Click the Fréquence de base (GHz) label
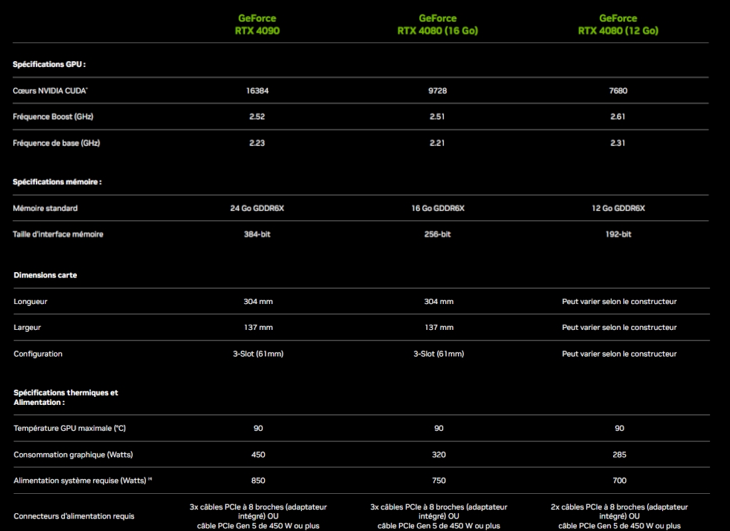This screenshot has width=730, height=531. point(56,143)
